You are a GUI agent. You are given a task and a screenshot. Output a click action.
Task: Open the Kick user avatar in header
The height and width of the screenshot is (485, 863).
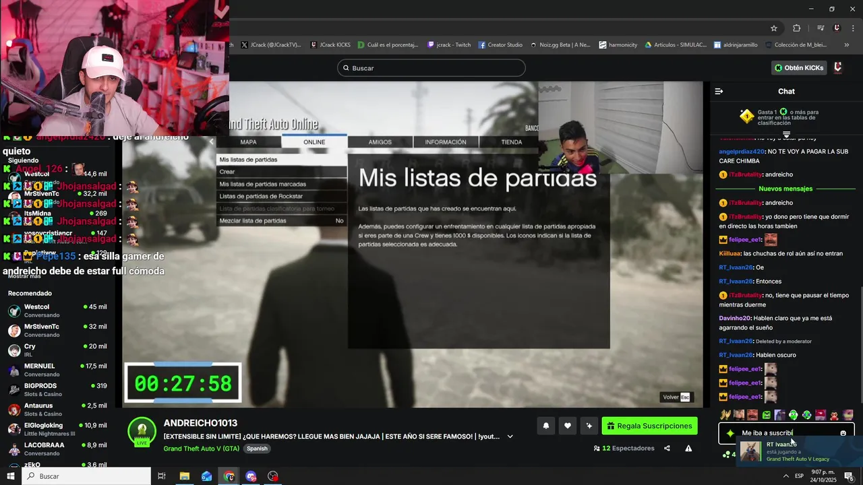[x=838, y=67]
